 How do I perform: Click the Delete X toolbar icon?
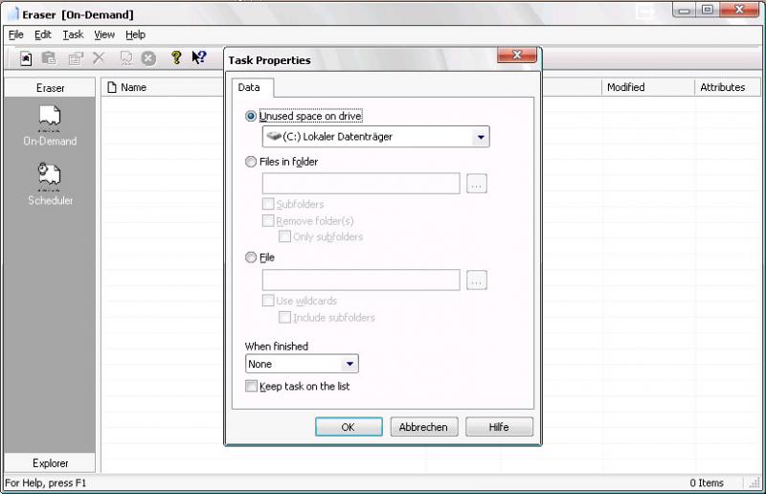99,58
